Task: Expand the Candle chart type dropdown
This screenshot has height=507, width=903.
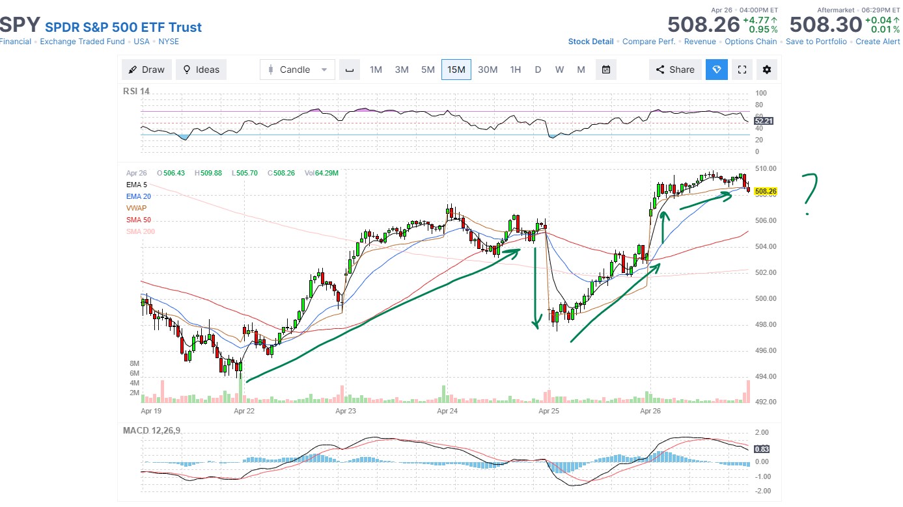Action: [x=298, y=70]
